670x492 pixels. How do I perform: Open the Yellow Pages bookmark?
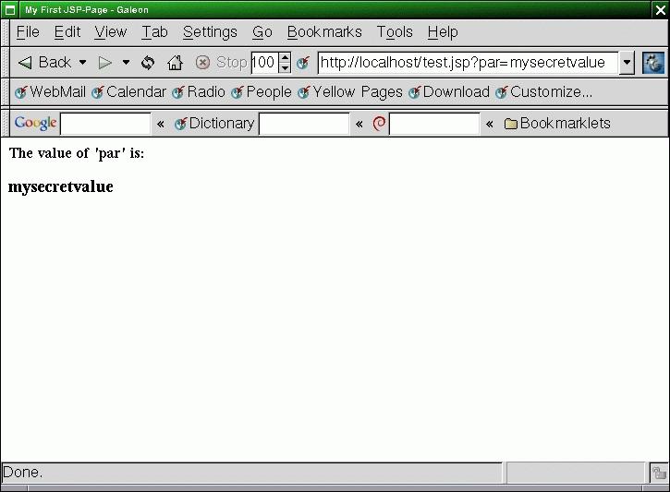tap(349, 92)
